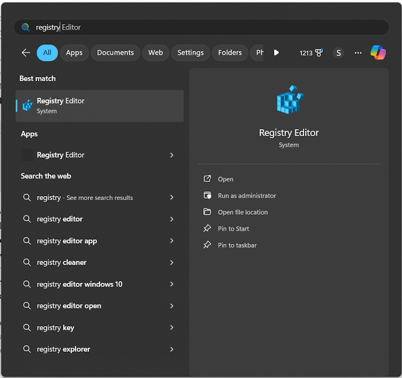The image size is (402, 378).
Task: Switch to the Apps filter tab
Action: (x=74, y=53)
